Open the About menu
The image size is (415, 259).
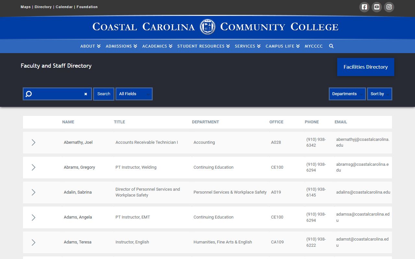pyautogui.click(x=90, y=46)
